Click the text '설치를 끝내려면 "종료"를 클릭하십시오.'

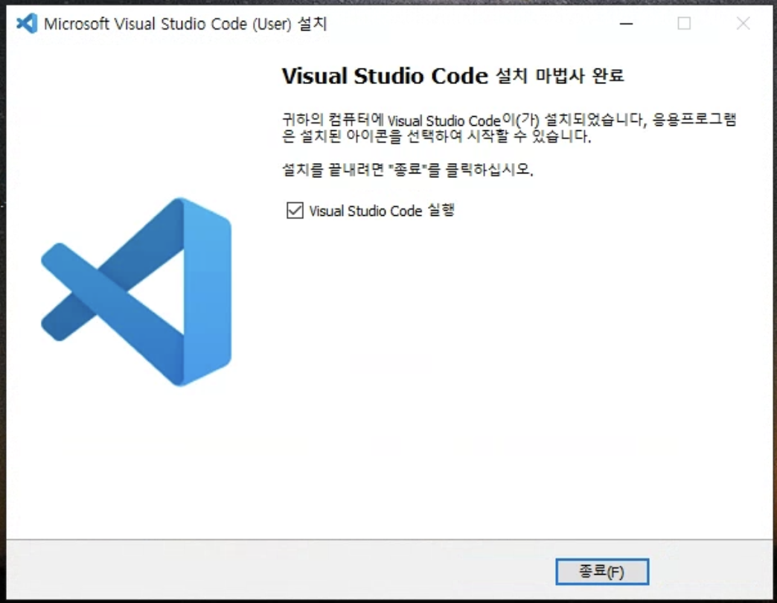pyautogui.click(x=407, y=170)
